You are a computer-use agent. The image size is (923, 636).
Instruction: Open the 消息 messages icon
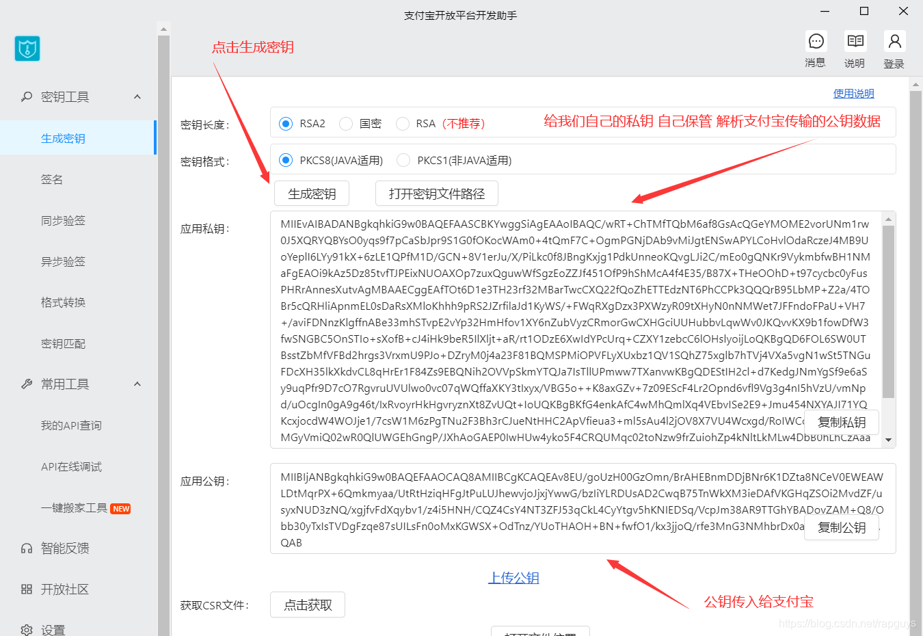(816, 42)
